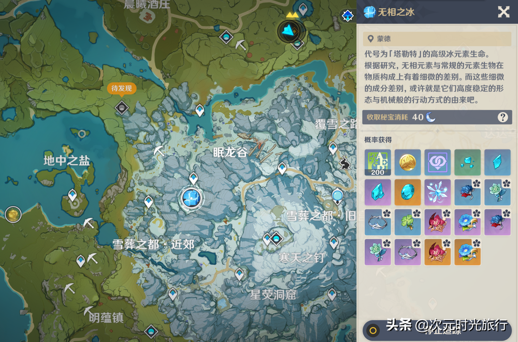Image resolution: width=518 pixels, height=342 pixels.
Task: View the green Shivada Jade Sliver reward
Action: click(x=467, y=163)
